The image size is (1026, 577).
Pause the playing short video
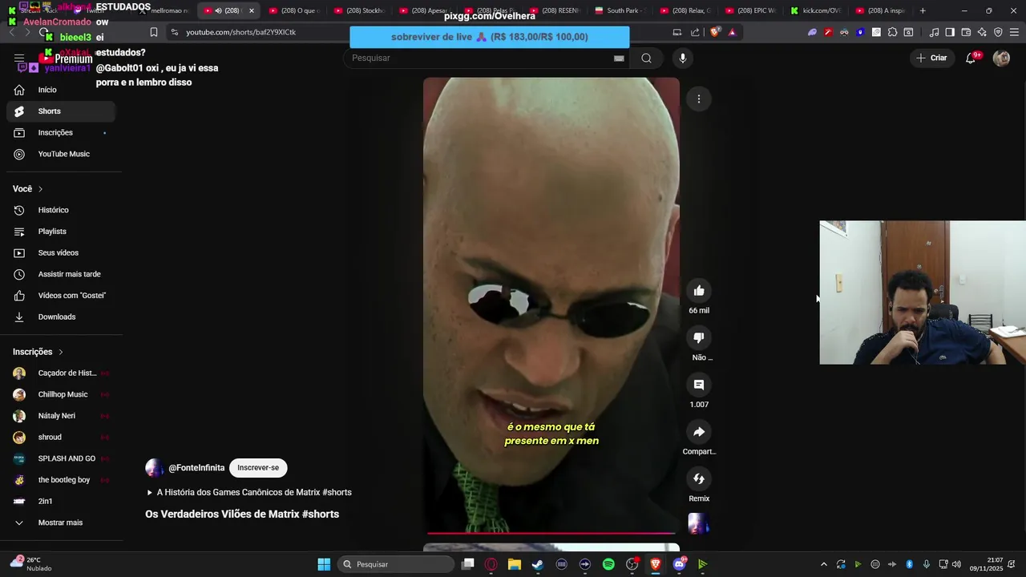[551, 305]
